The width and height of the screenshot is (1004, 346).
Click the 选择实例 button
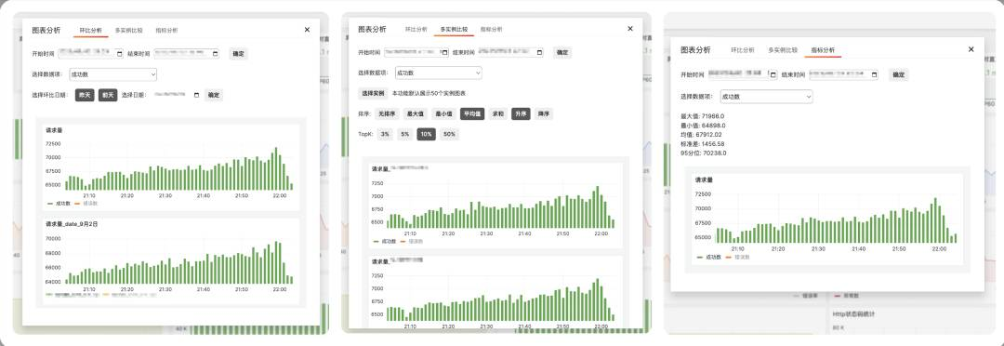[x=373, y=94]
